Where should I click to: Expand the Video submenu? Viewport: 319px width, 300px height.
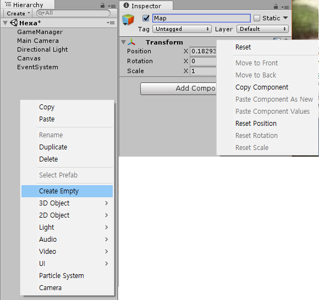(x=67, y=252)
